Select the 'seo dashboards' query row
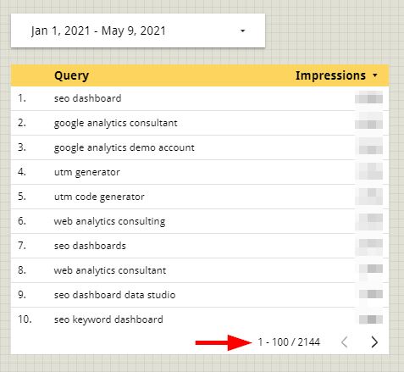Image resolution: width=404 pixels, height=372 pixels. 200,246
